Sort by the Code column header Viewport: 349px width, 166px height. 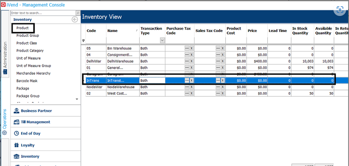click(x=96, y=31)
